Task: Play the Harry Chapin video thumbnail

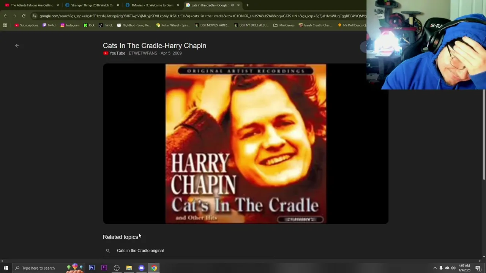Action: 245,143
